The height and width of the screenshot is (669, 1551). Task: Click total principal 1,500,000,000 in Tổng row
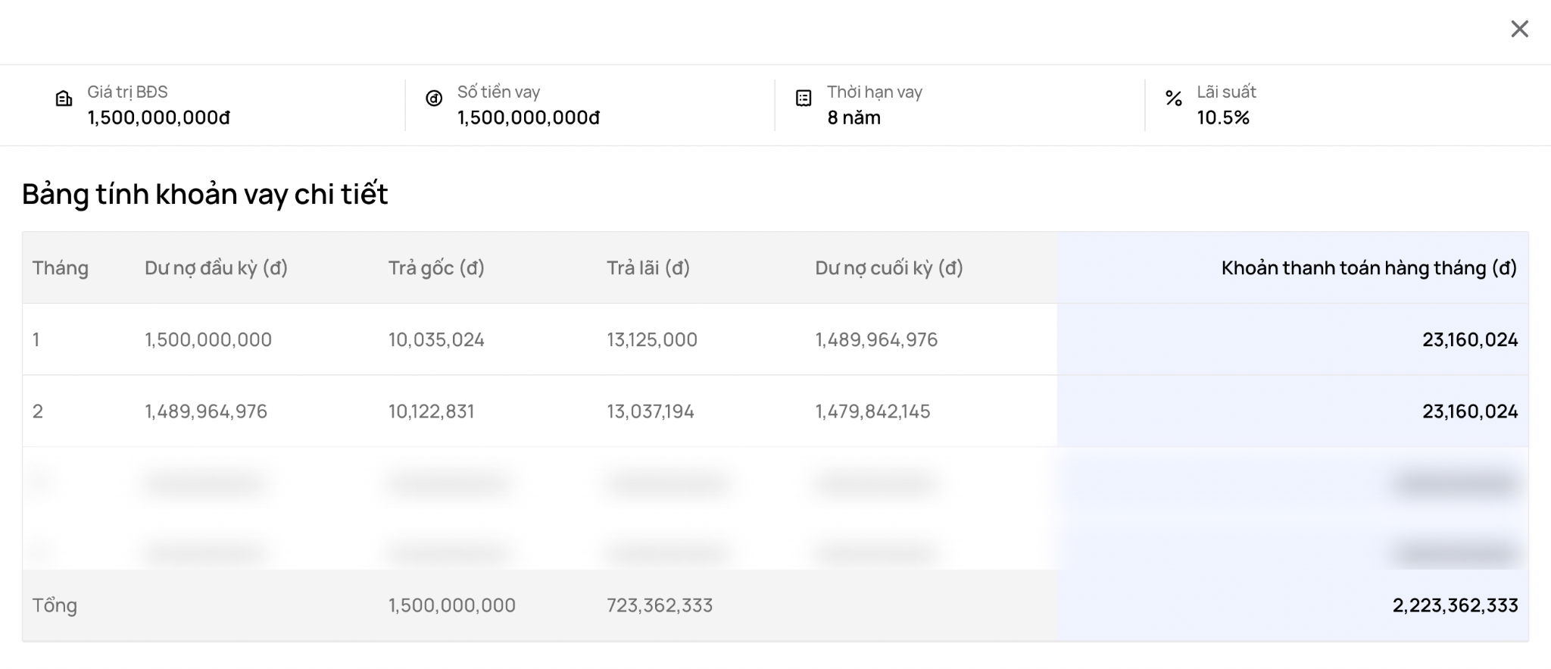pos(452,605)
